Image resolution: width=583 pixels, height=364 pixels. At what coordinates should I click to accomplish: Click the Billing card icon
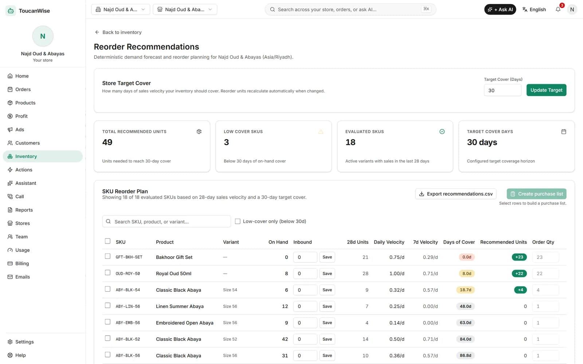click(10, 264)
